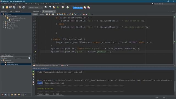Viewport: 176px width, 99px height.
Task: Click the Comment editor toolbar icon
Action: [89, 14]
